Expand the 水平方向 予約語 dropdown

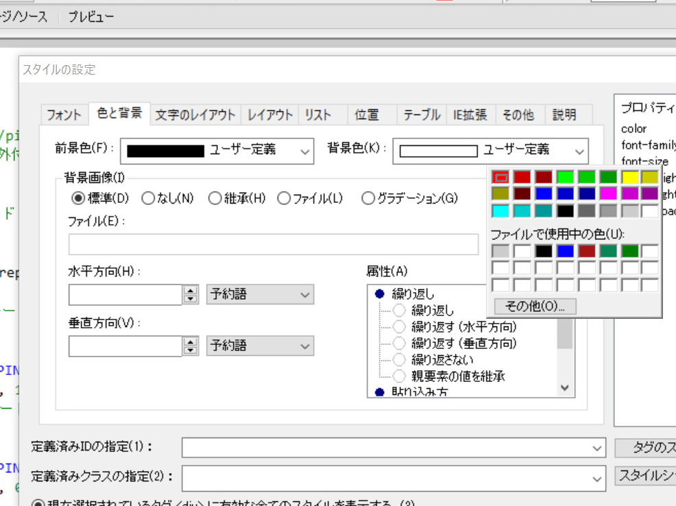coord(304,295)
